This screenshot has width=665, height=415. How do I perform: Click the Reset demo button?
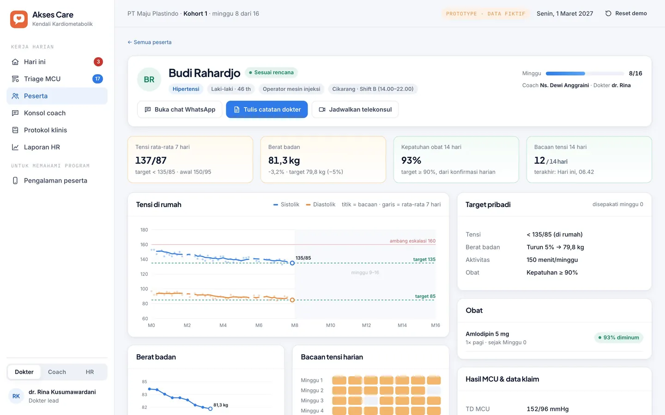tap(626, 13)
